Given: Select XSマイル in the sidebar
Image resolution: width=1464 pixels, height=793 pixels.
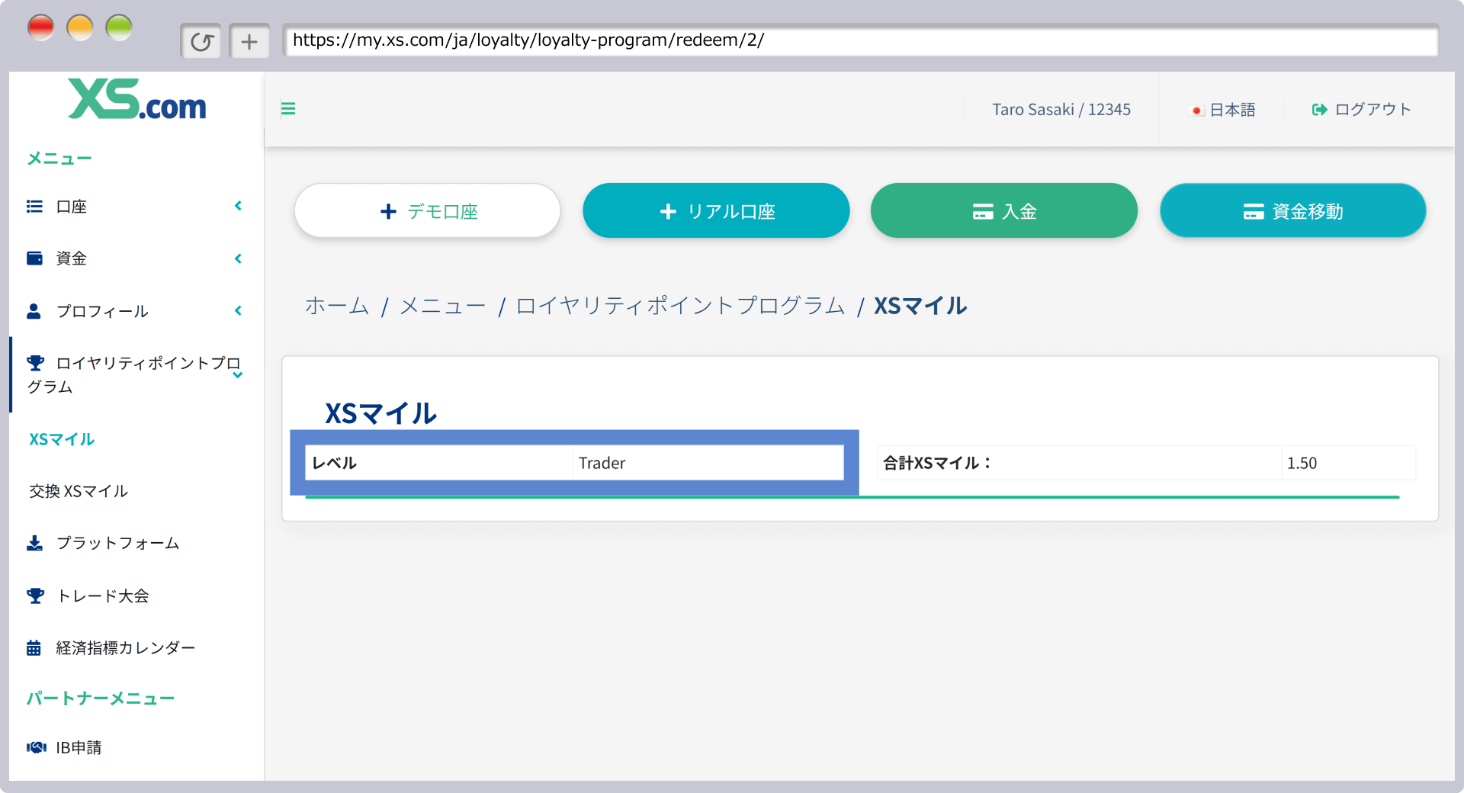Looking at the screenshot, I should (x=62, y=439).
